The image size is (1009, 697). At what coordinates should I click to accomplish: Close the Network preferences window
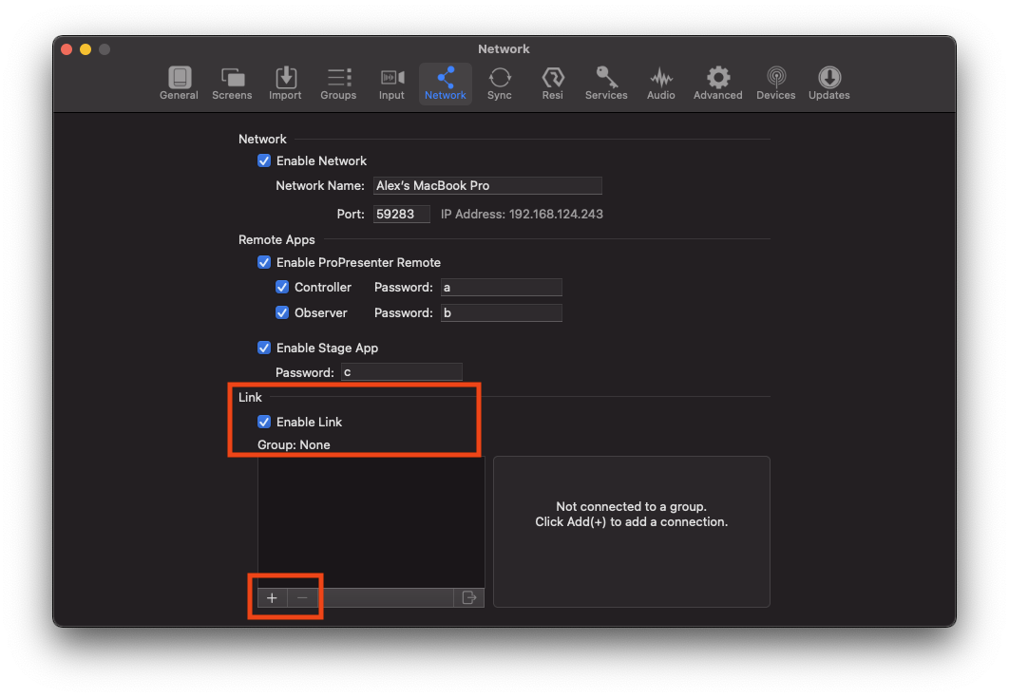(x=67, y=49)
